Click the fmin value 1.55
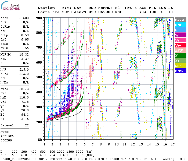 [x=25, y=48]
